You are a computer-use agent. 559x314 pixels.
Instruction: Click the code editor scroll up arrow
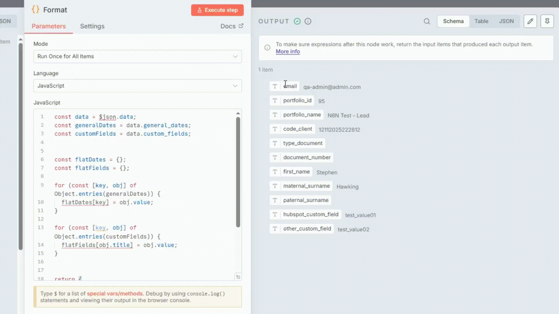coord(238,113)
